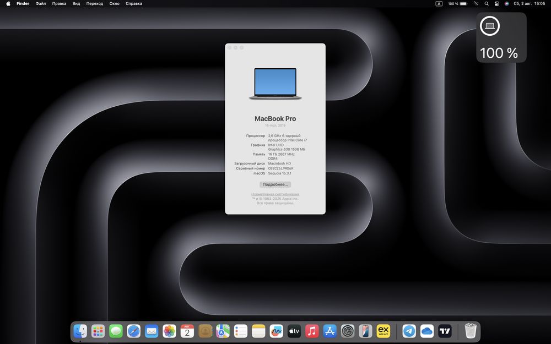Open Control Center in the menu bar
The width and height of the screenshot is (551, 344).
coord(496,3)
